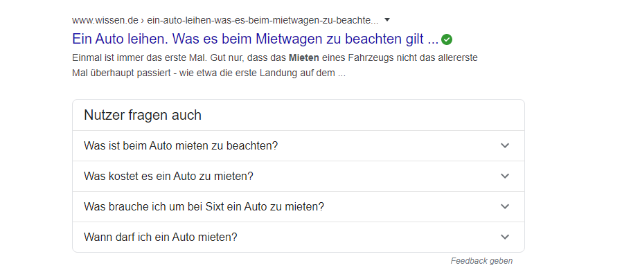Click the www.wissen.de domain text
Image resolution: width=631 pixels, height=279 pixels.
click(x=105, y=19)
